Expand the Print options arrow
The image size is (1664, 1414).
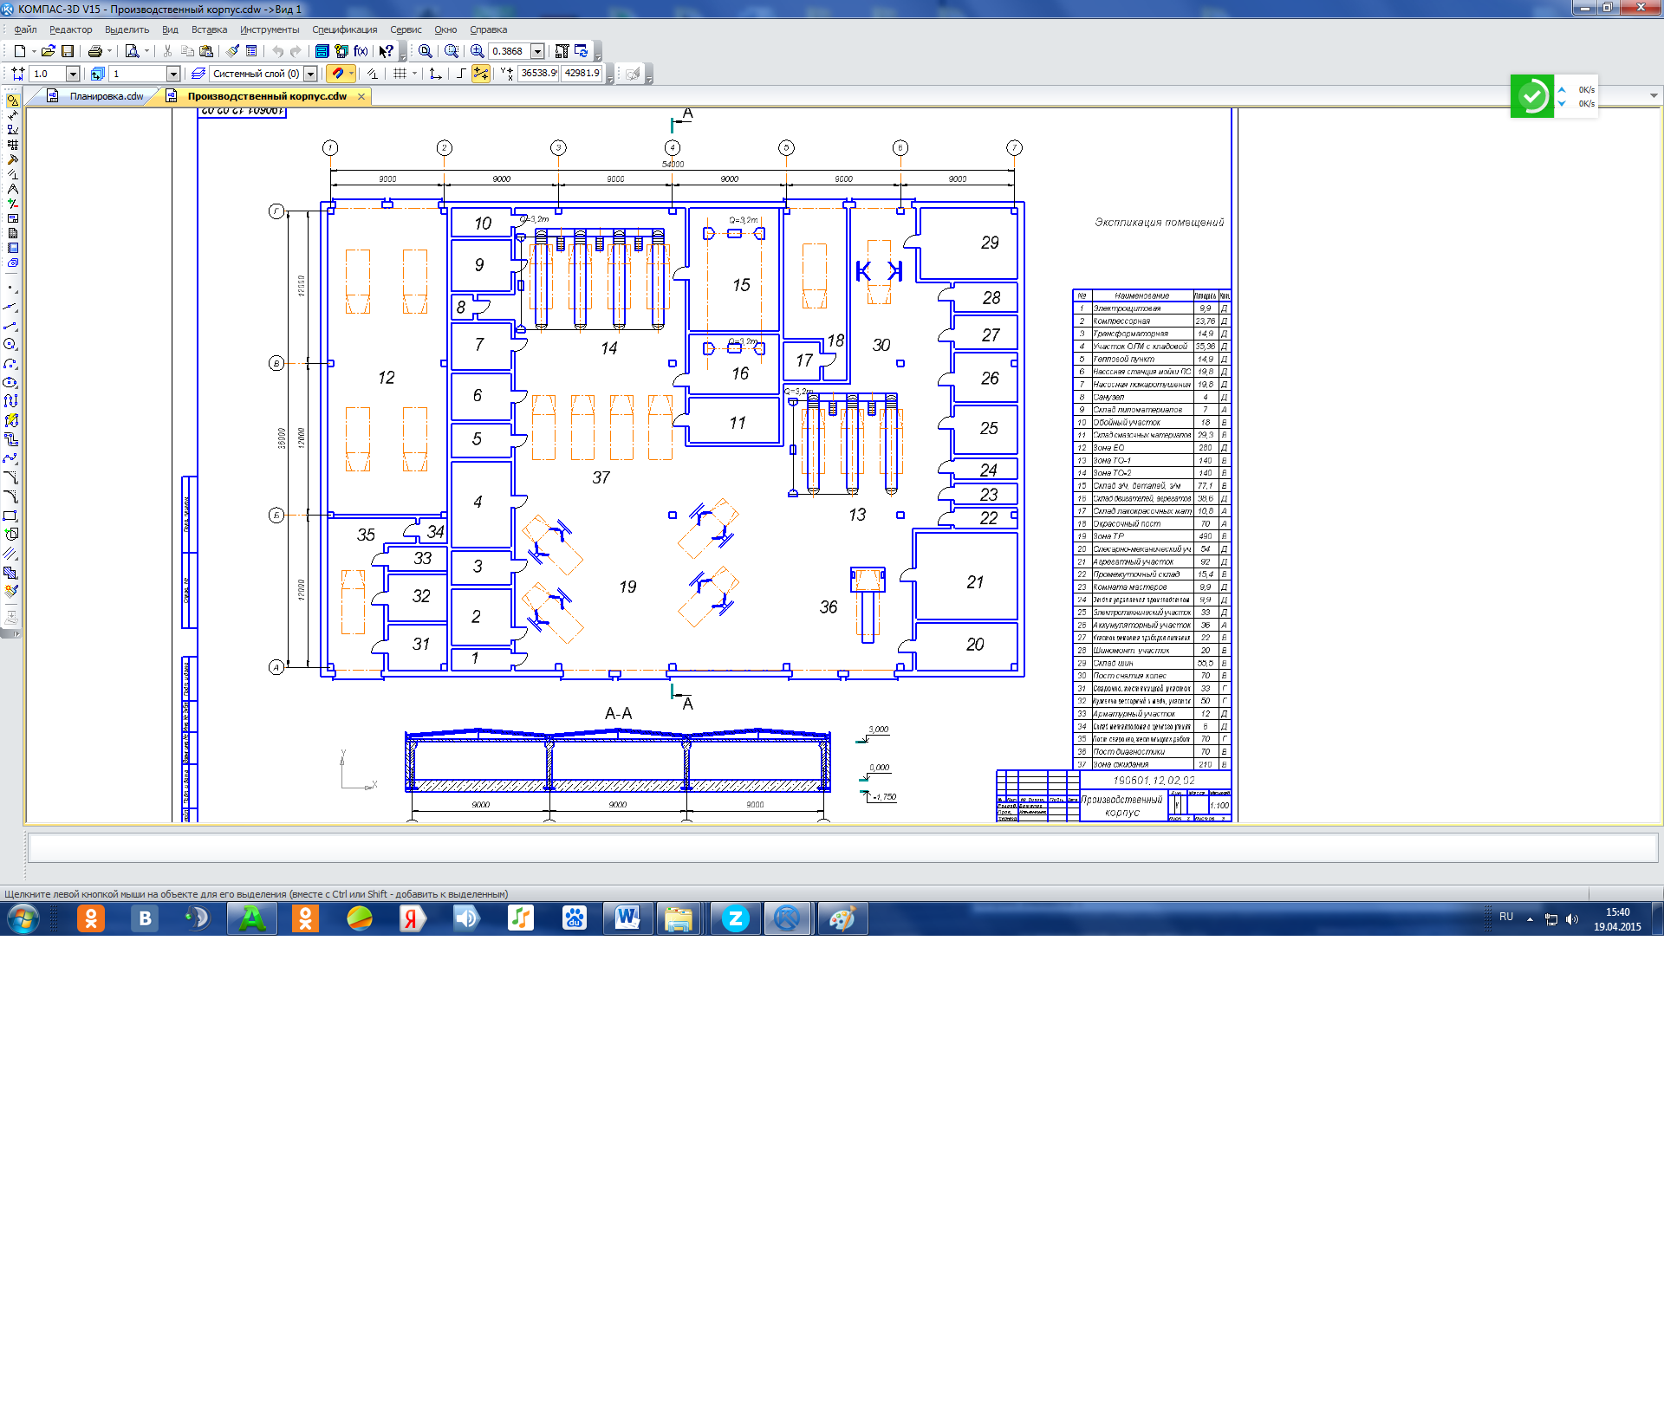click(109, 51)
